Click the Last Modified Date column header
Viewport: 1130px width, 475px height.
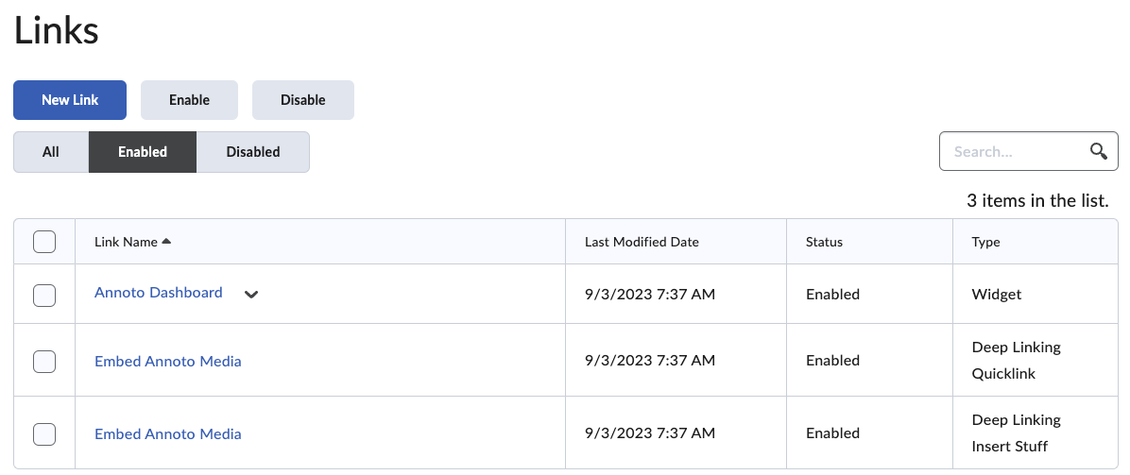[642, 242]
